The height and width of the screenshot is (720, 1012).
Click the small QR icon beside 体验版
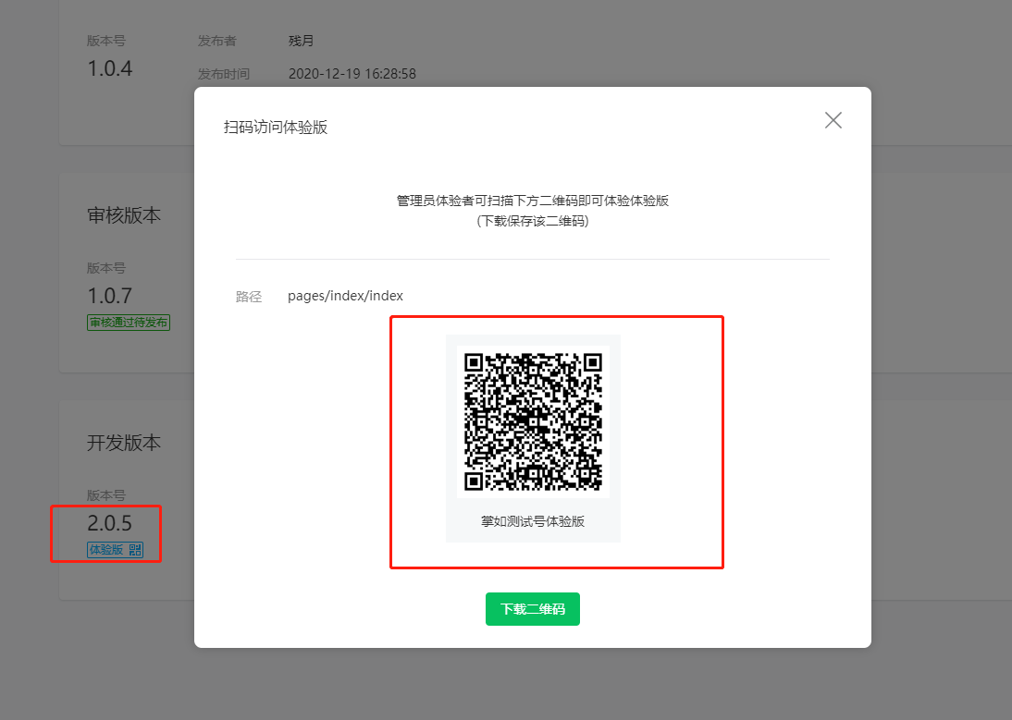pyautogui.click(x=136, y=550)
